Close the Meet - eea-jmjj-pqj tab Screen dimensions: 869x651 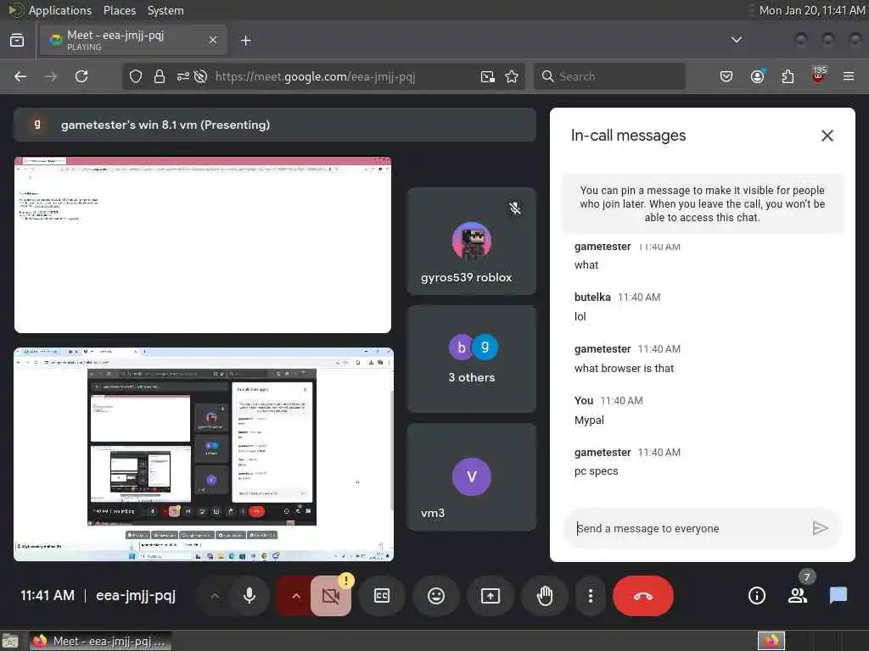[x=213, y=41]
